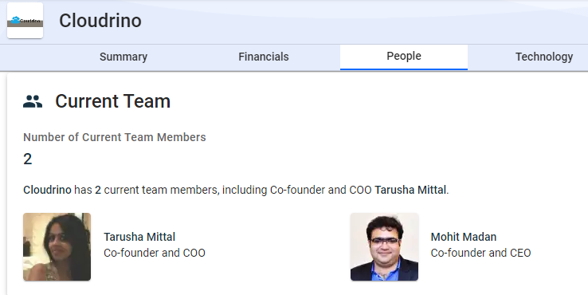Click the Current Team people icon

(33, 102)
